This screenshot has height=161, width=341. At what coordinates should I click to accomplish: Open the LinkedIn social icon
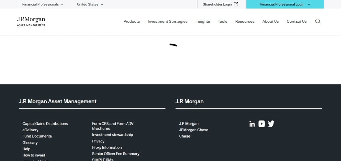tap(252, 124)
